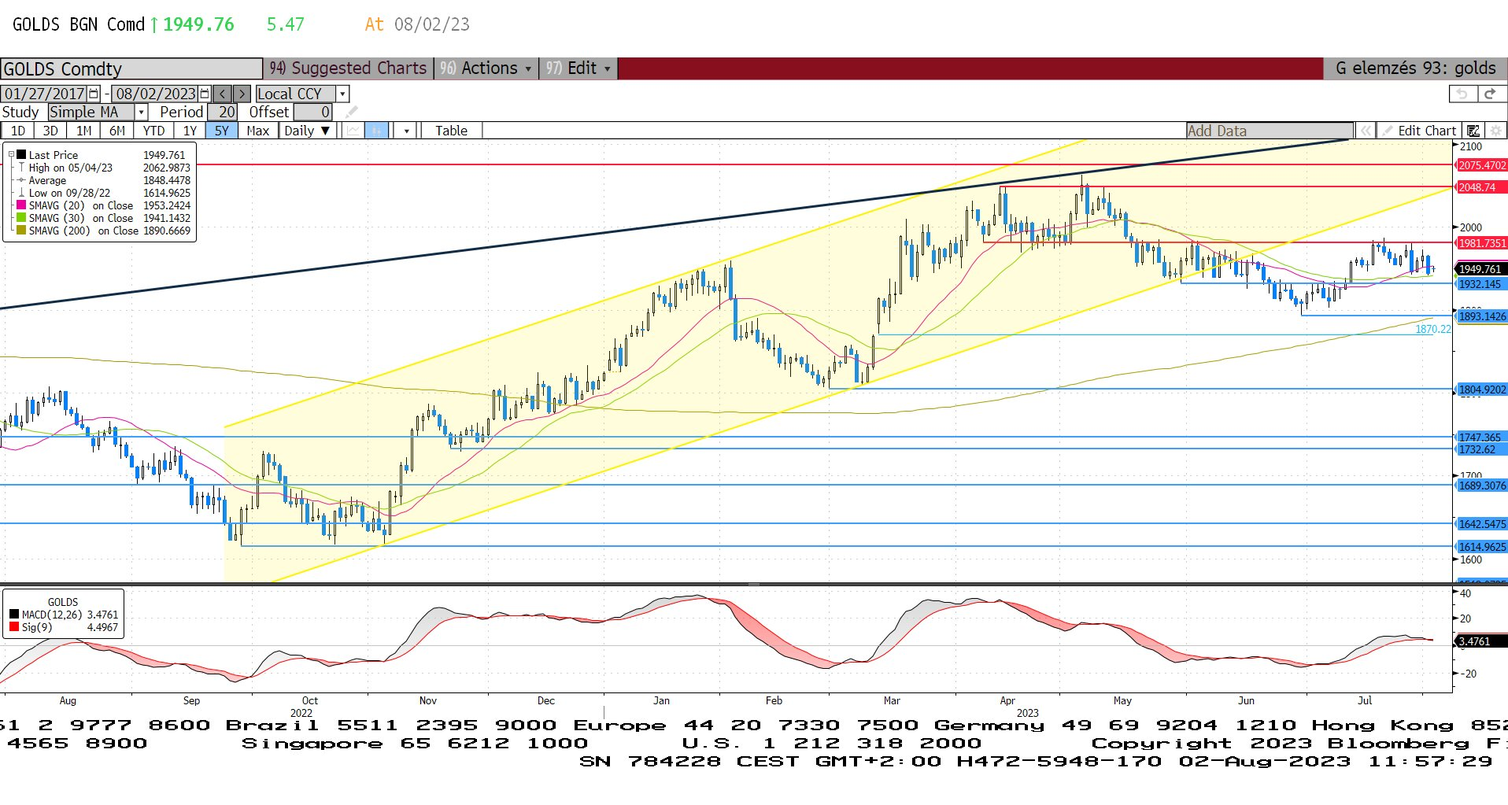
Task: Shift date range forward with right arrow
Action: 242,94
